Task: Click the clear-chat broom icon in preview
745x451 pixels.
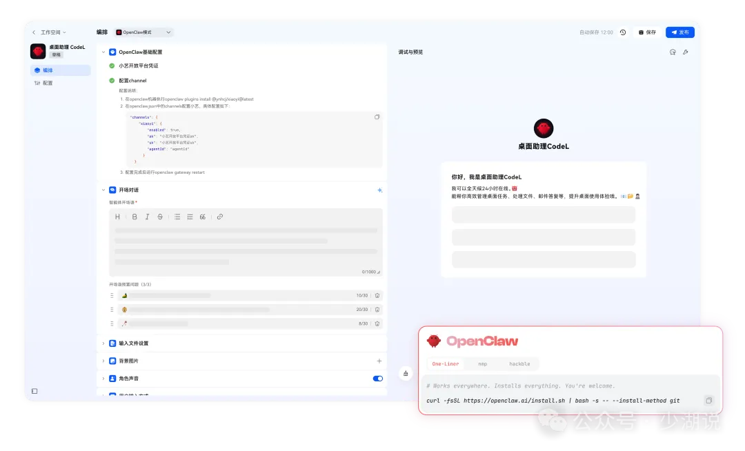Action: (406, 374)
